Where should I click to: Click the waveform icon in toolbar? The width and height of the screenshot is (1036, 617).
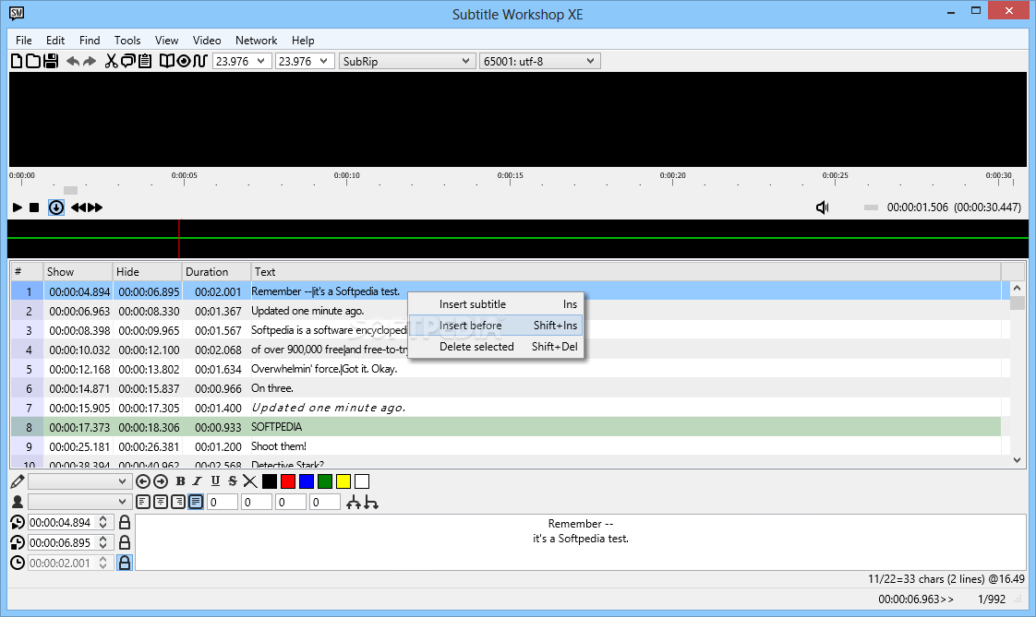(x=200, y=62)
